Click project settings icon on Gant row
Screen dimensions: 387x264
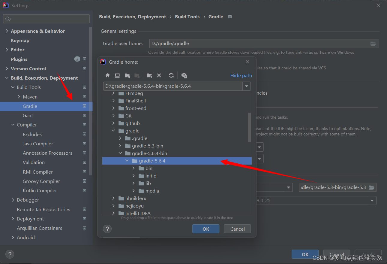(84, 115)
